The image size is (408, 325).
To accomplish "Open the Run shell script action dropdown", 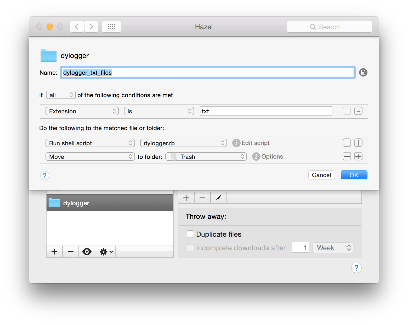I will pyautogui.click(x=90, y=143).
